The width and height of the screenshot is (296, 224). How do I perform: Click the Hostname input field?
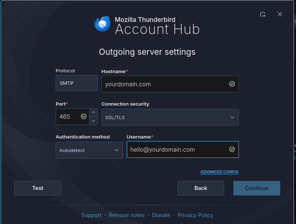[x=170, y=84]
